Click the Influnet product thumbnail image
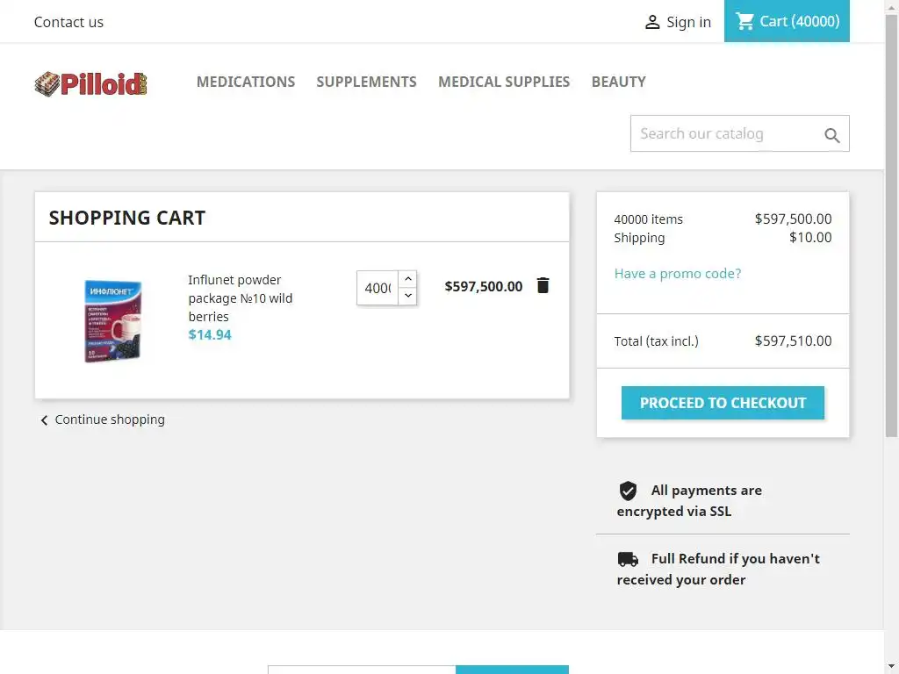The image size is (899, 674). [113, 320]
